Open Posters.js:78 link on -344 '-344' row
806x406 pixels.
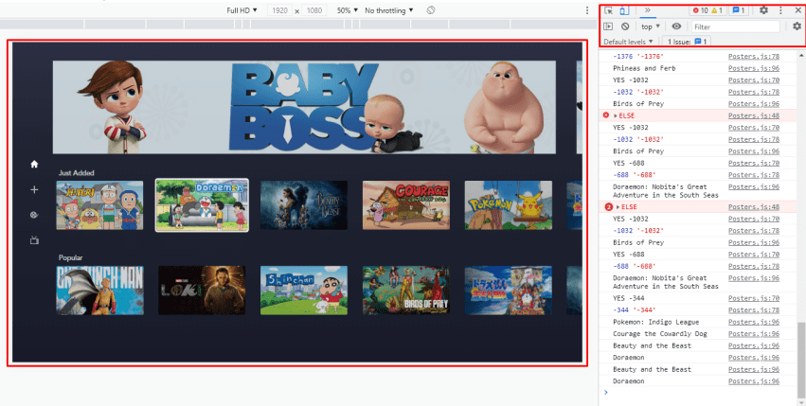754,310
